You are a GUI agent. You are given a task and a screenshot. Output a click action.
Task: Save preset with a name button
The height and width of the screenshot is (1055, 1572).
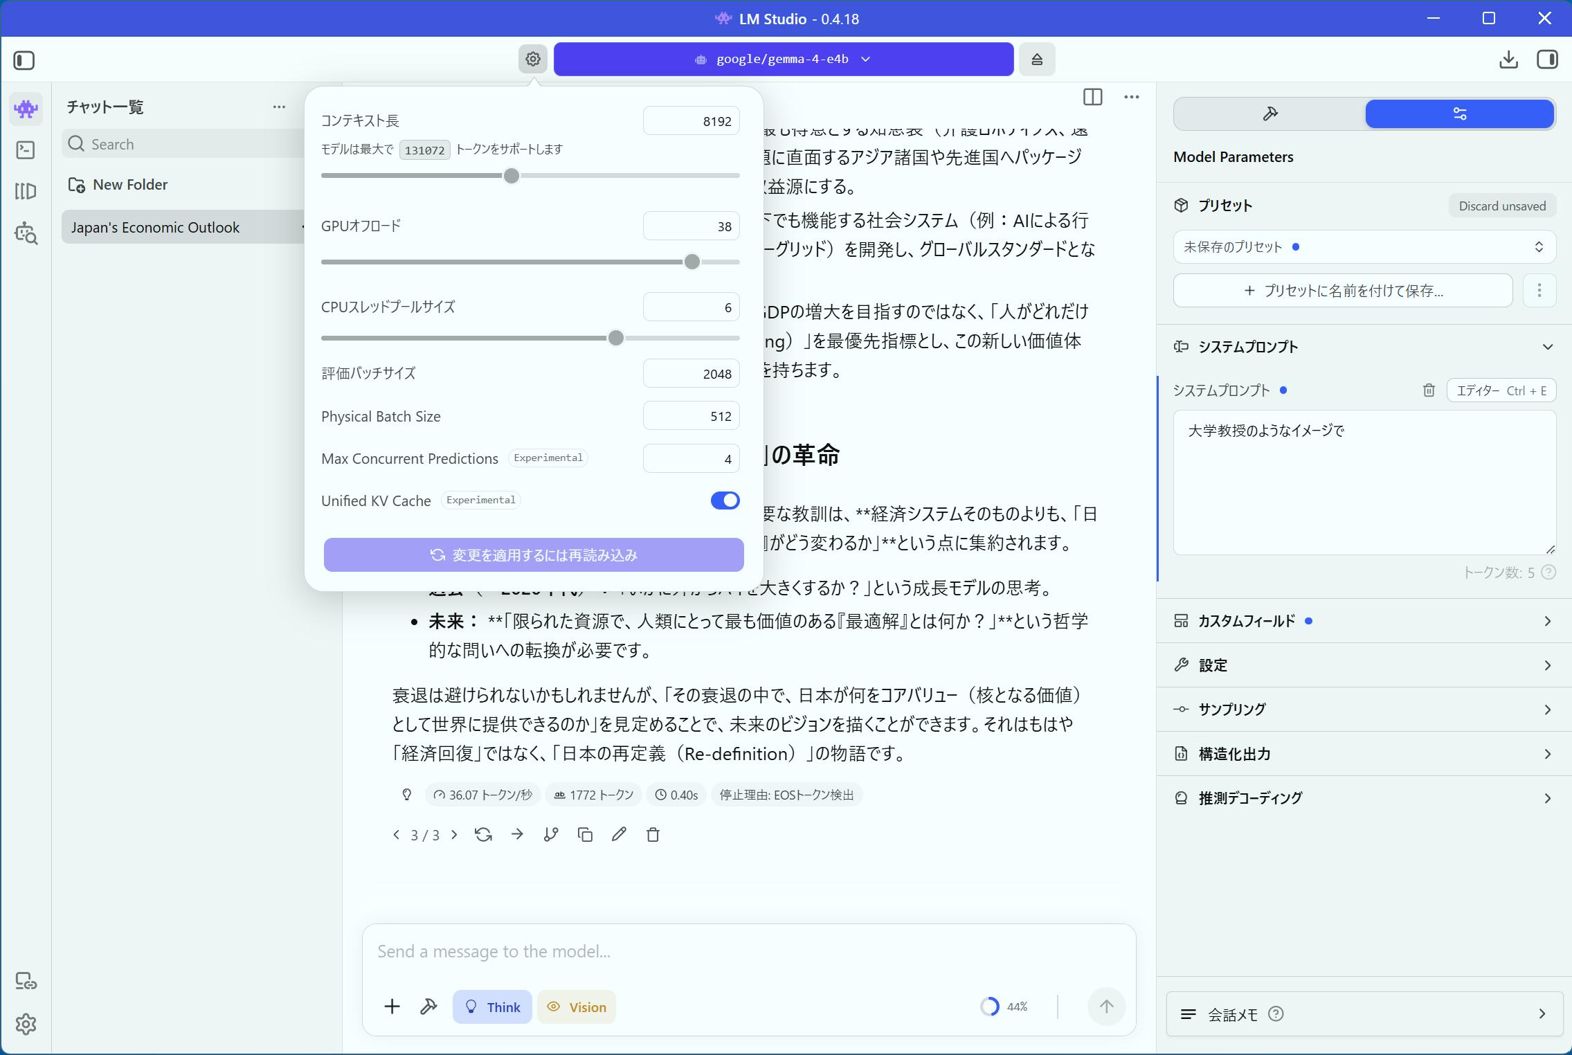point(1343,290)
